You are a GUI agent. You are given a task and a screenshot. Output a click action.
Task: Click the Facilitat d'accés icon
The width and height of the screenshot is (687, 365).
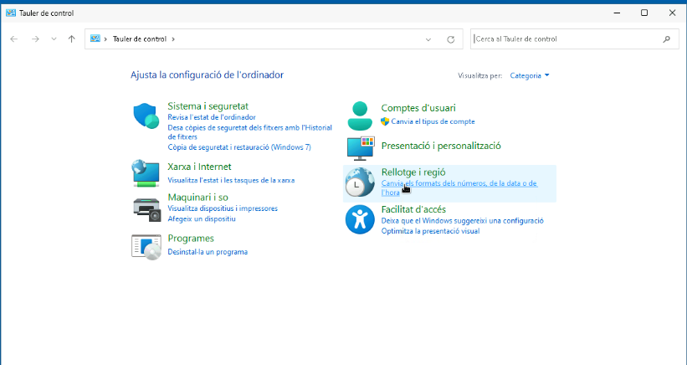point(360,219)
